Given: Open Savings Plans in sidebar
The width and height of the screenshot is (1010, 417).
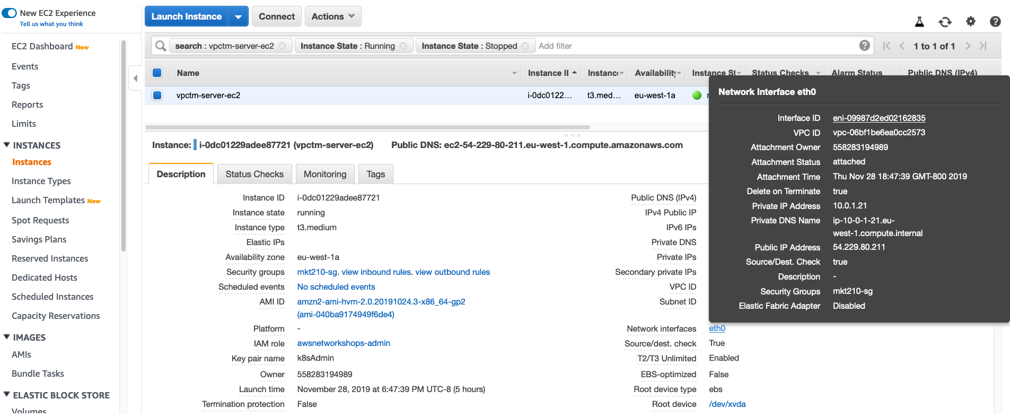Looking at the screenshot, I should point(39,239).
